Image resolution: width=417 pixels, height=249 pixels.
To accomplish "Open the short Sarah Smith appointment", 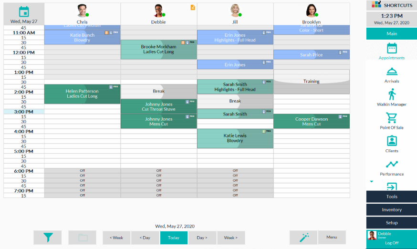I will pyautogui.click(x=235, y=114).
